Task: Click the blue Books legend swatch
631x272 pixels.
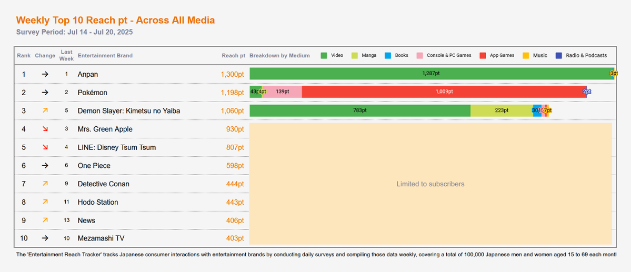Action: click(x=388, y=56)
